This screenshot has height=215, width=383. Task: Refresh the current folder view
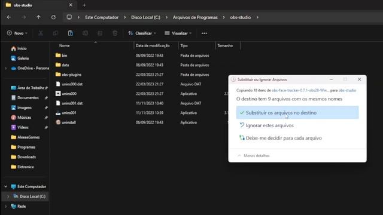click(x=53, y=17)
